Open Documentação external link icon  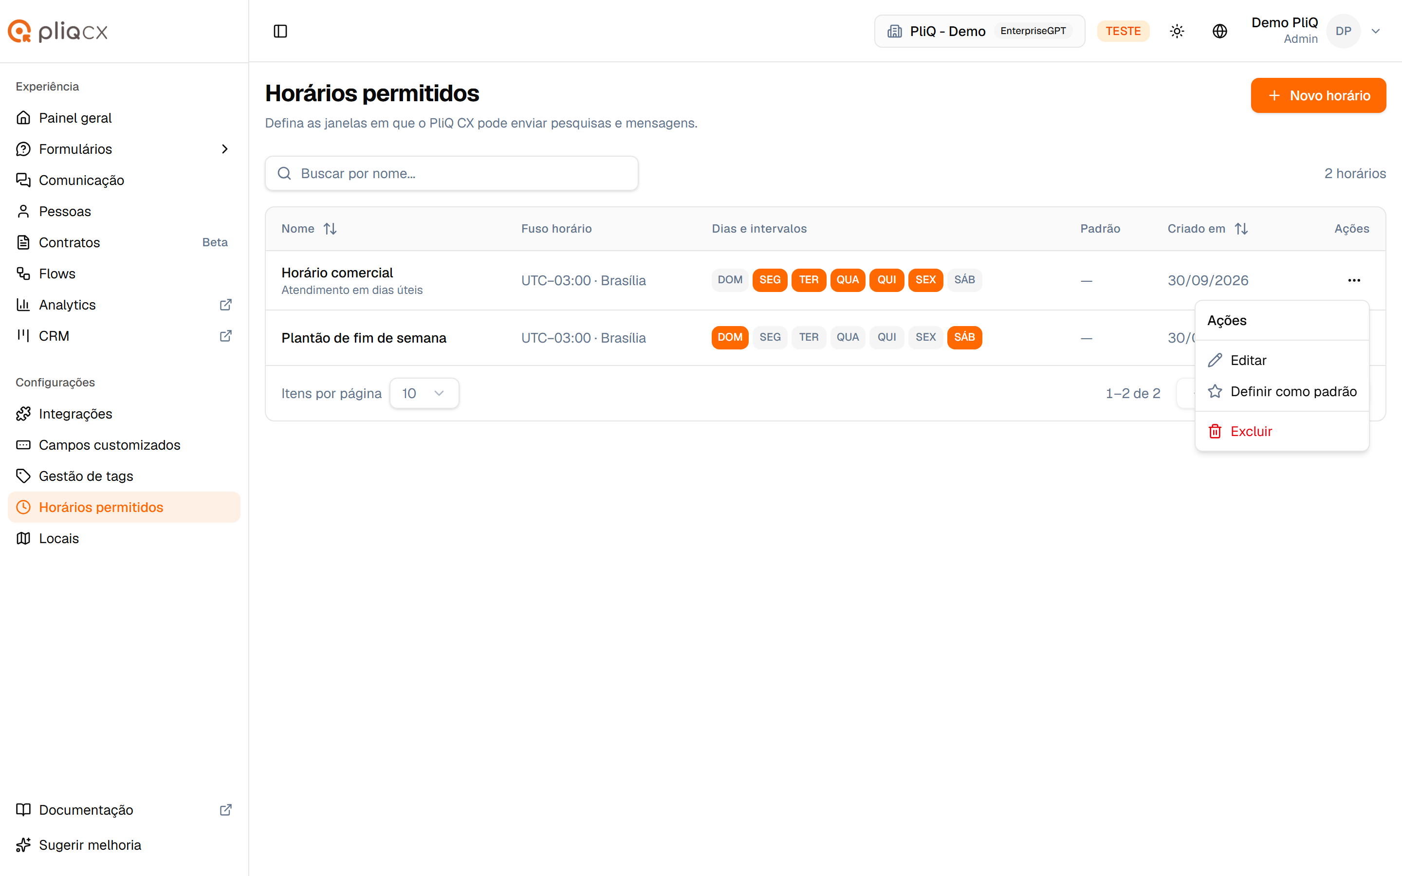coord(226,810)
